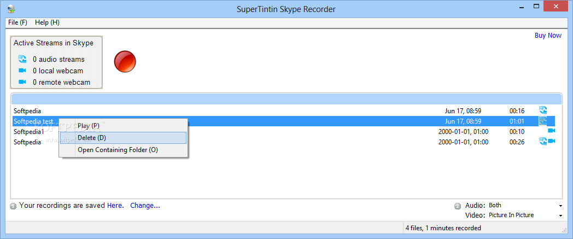Click the remote webcam camera icon
The width and height of the screenshot is (573, 239).
(x=22, y=82)
